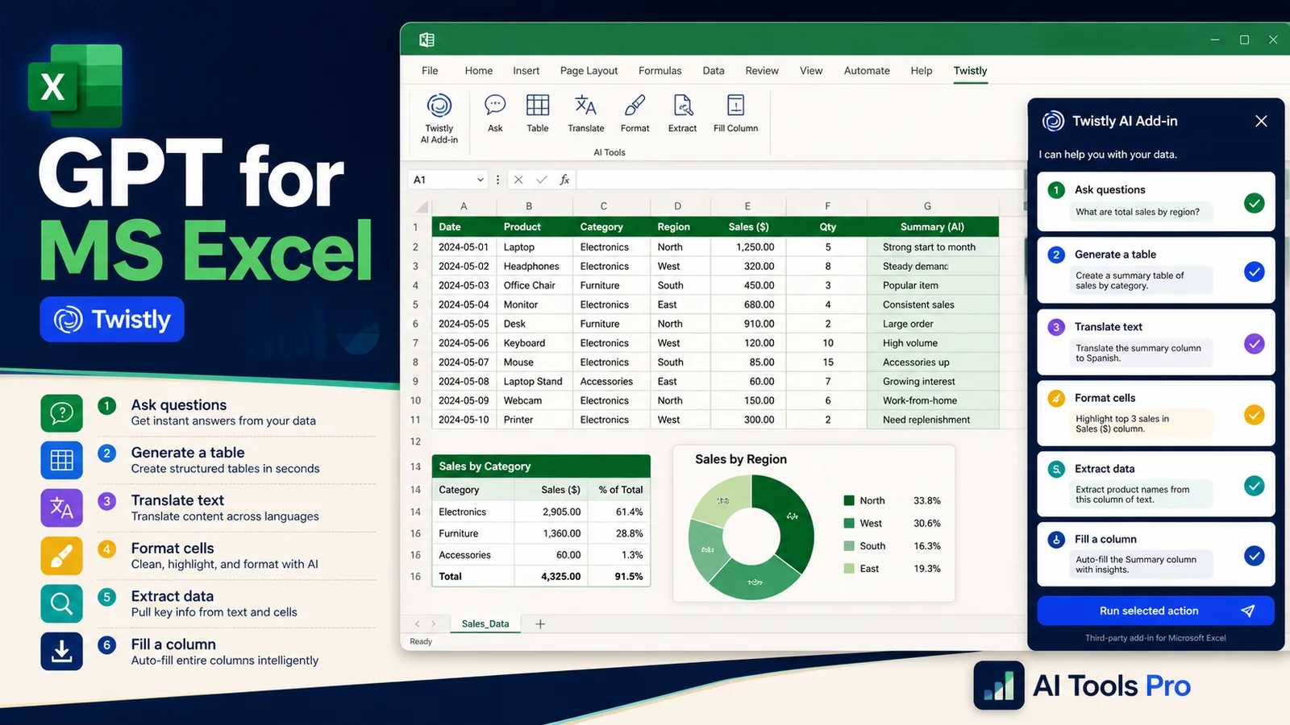Click blue Generate a table grid icon

pos(61,461)
